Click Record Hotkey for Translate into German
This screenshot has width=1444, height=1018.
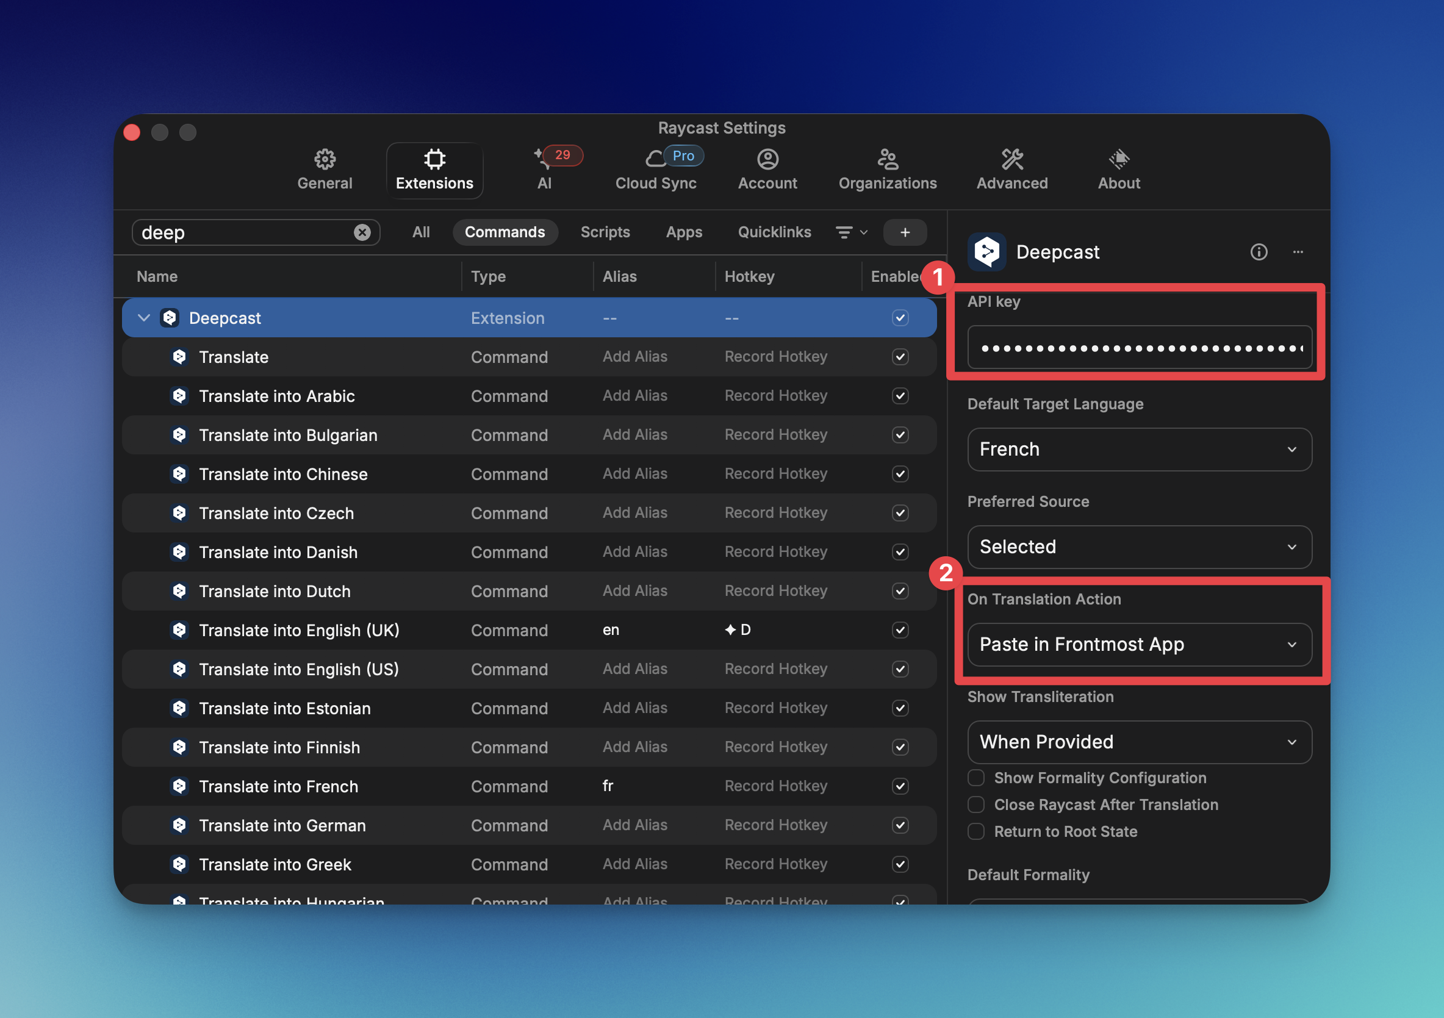pyautogui.click(x=775, y=825)
